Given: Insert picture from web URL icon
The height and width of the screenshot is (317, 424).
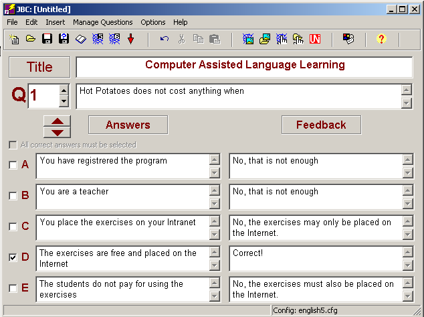Looking at the screenshot, I should pyautogui.click(x=248, y=39).
